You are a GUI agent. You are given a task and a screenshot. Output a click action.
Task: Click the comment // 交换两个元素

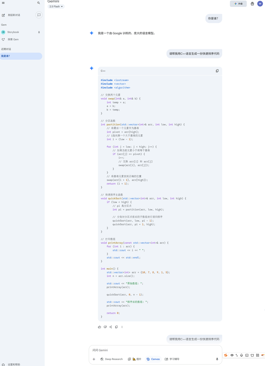click(111, 95)
